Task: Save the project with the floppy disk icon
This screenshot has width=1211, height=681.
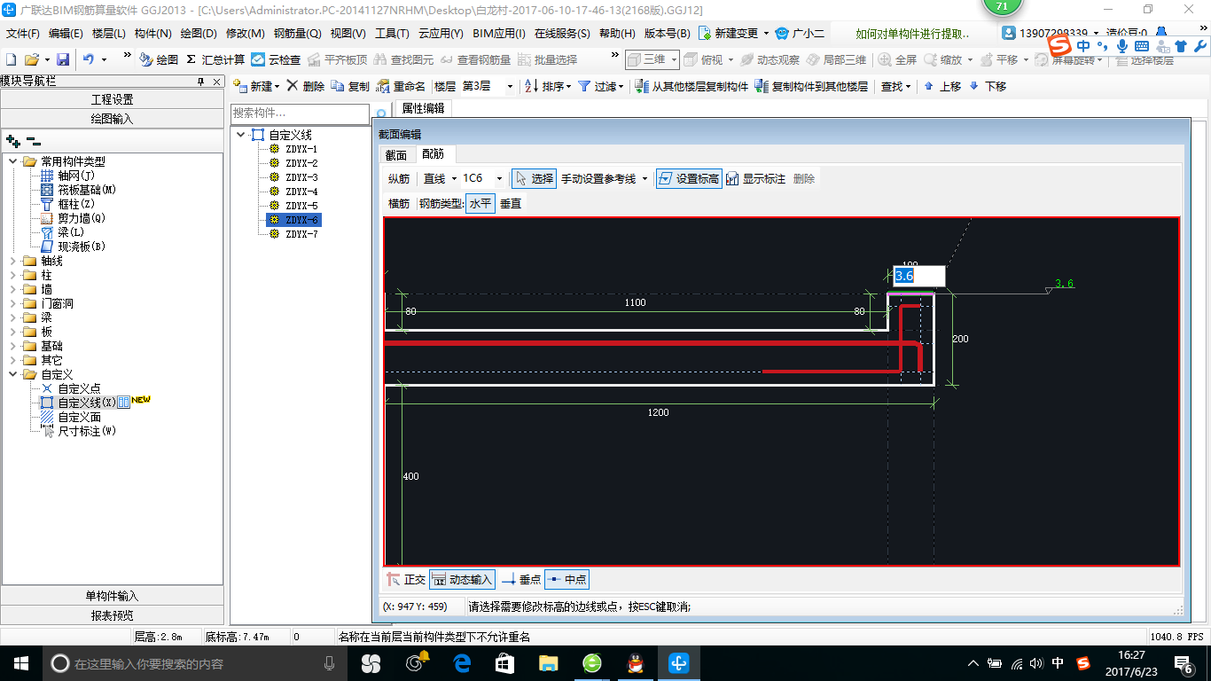Action: point(63,59)
